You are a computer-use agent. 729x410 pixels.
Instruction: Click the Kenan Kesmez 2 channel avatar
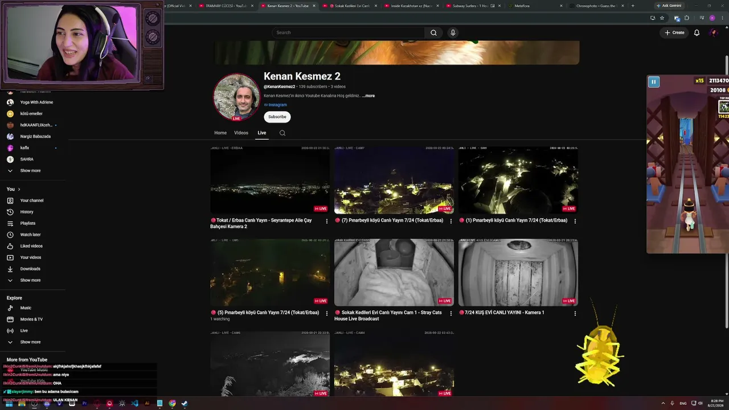236,97
